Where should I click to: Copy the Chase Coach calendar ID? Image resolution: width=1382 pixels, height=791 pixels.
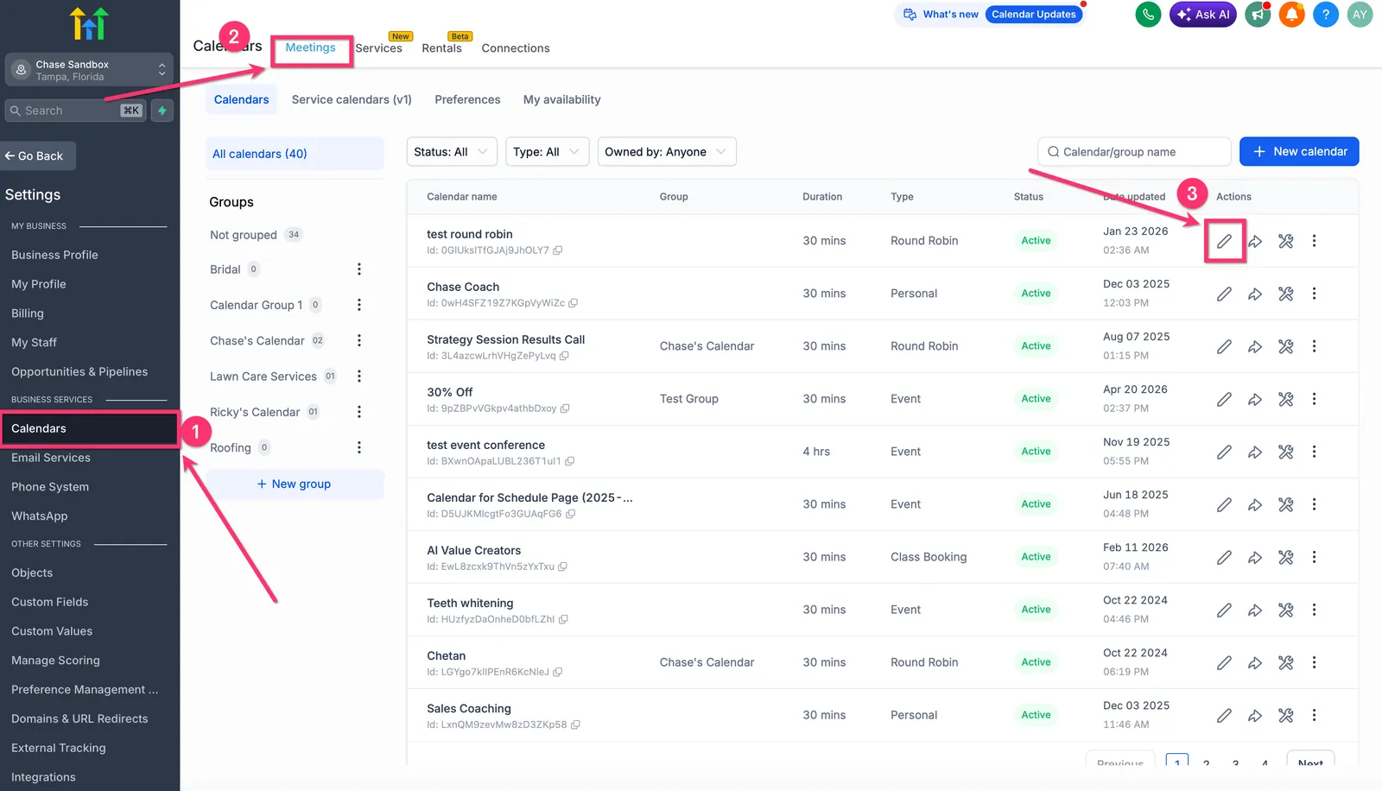(574, 303)
